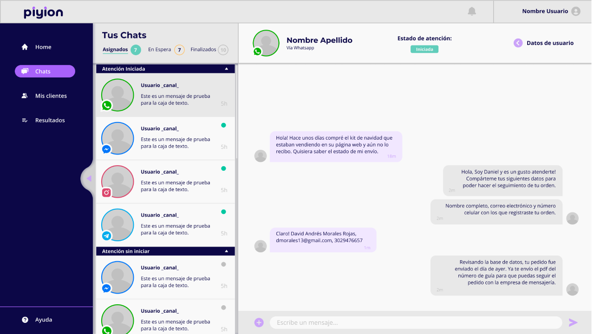Click green status dot on Instagram chat row
594x334 pixels.
(x=223, y=169)
